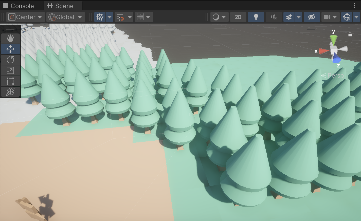The image size is (361, 221).
Task: Toggle 2D view mode
Action: (x=238, y=17)
